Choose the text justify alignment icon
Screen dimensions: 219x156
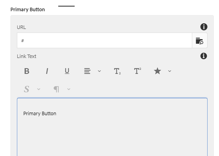pos(87,71)
